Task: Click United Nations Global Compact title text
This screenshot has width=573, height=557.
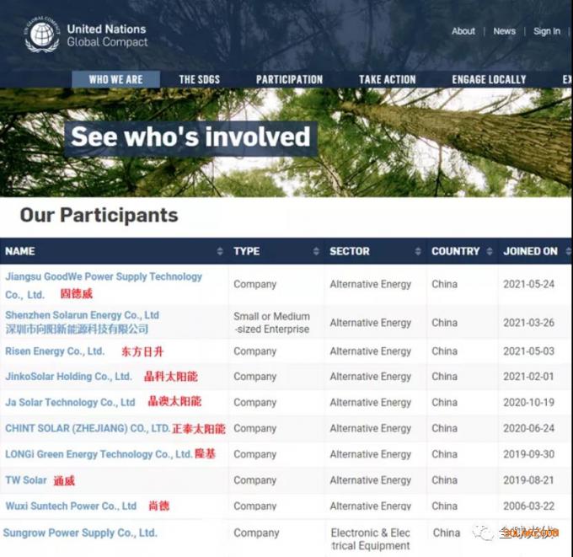Action: pyautogui.click(x=107, y=35)
